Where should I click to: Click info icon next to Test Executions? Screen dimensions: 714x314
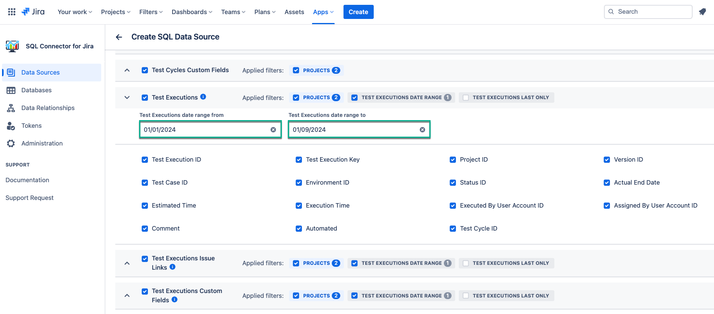(x=203, y=97)
